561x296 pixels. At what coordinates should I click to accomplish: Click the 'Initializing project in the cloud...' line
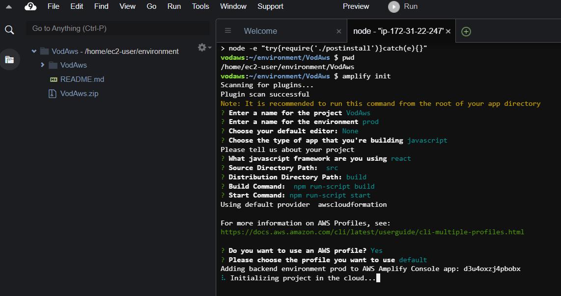[303, 278]
